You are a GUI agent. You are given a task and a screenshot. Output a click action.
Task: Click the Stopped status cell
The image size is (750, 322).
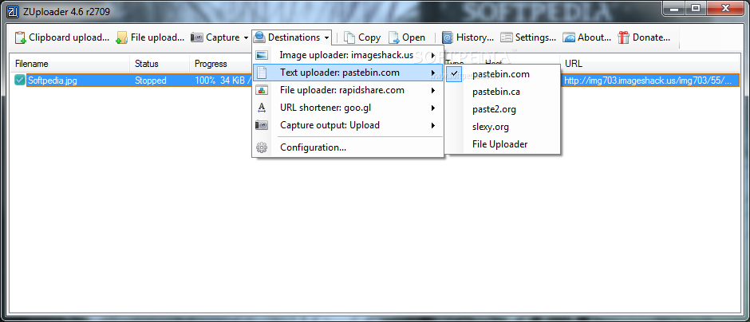coord(151,80)
